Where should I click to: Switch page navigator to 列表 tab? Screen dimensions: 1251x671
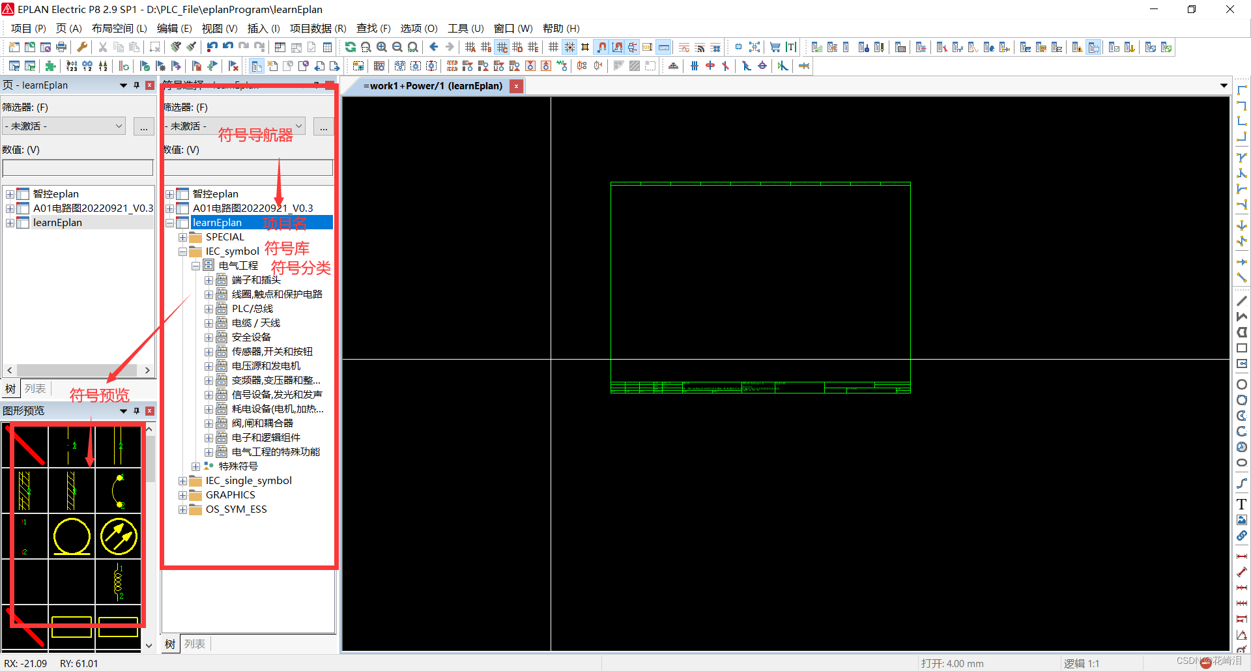35,389
